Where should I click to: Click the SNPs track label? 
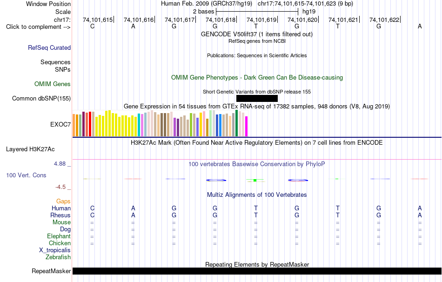point(63,69)
